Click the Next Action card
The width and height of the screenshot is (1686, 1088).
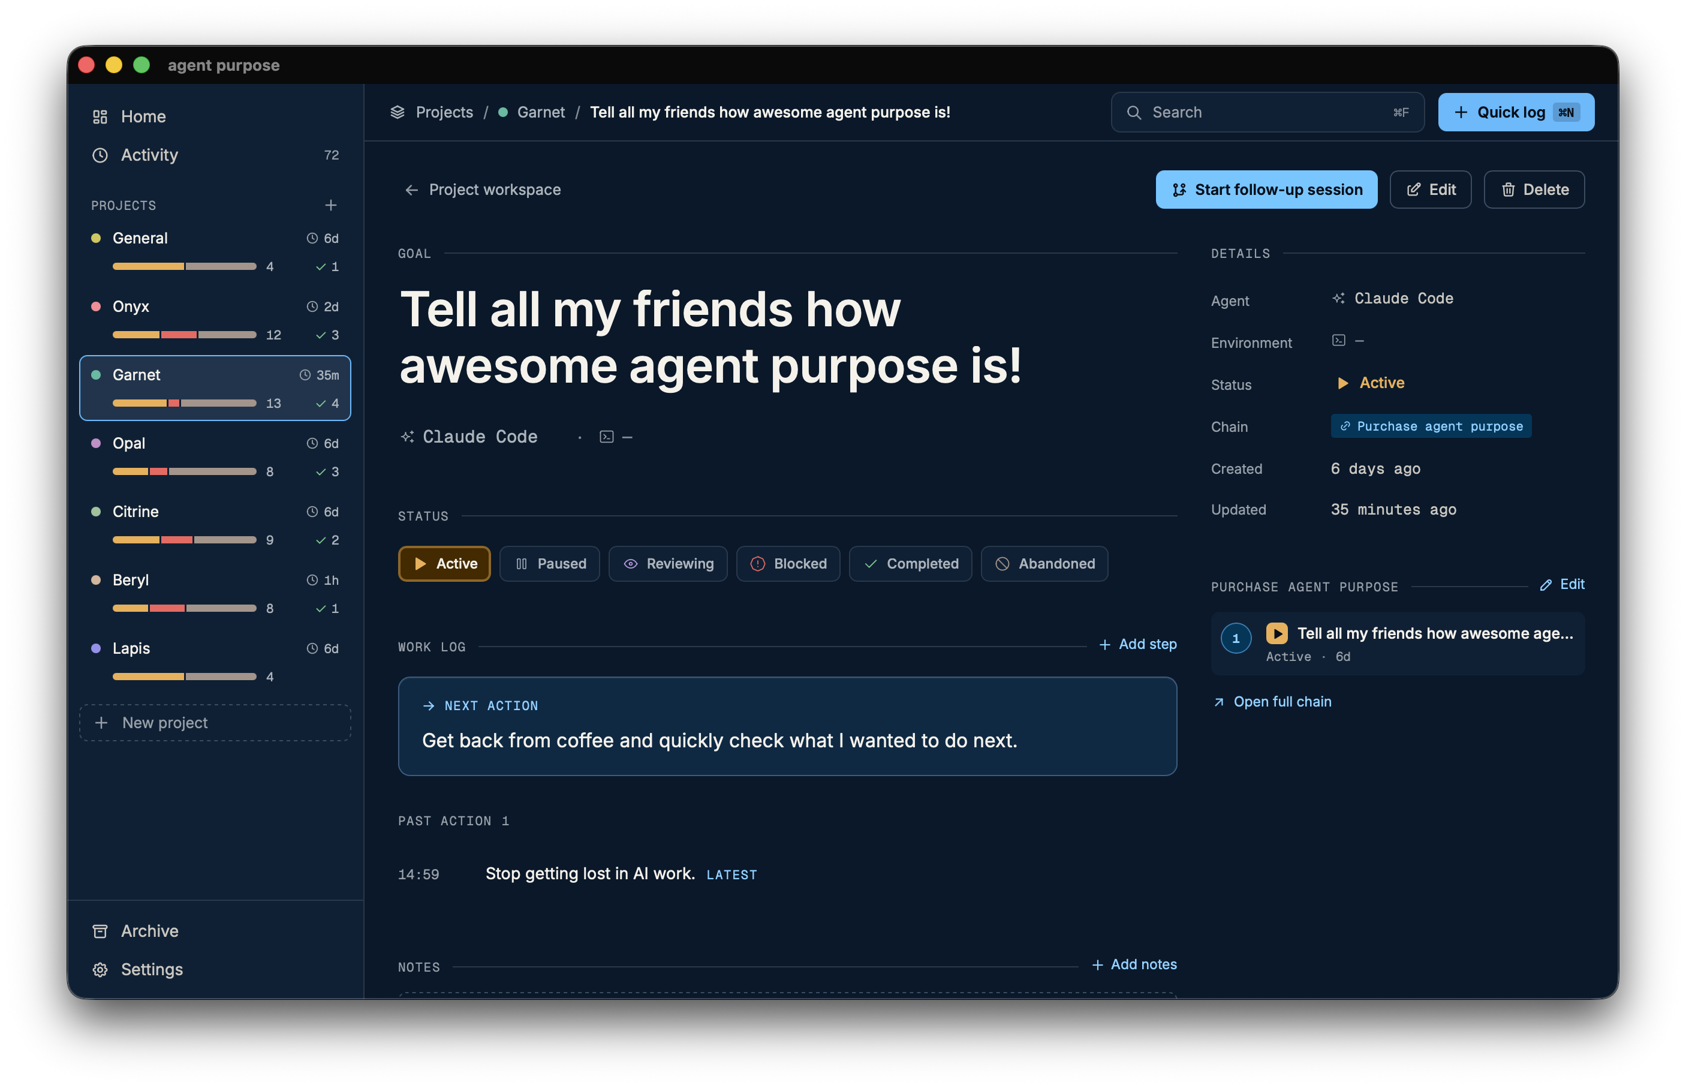coord(787,726)
